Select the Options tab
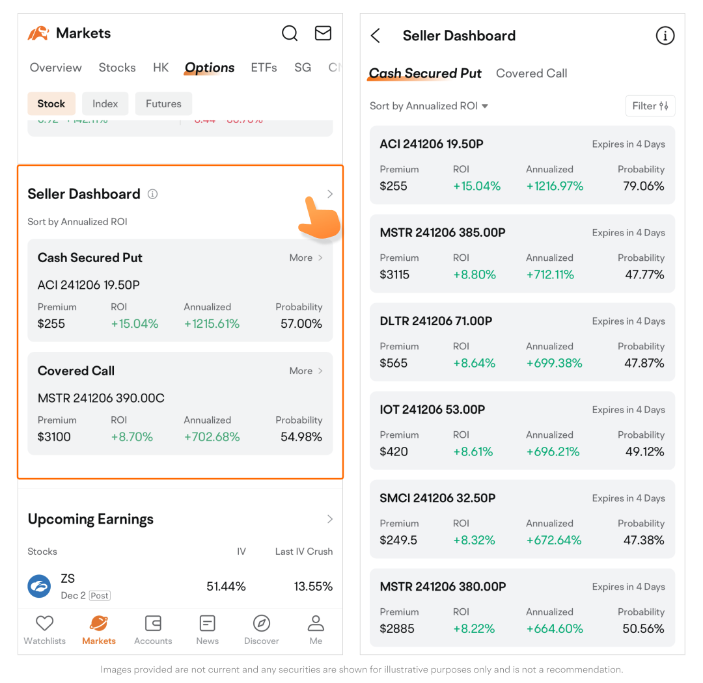Screen dimensions: 703x683 pos(210,68)
